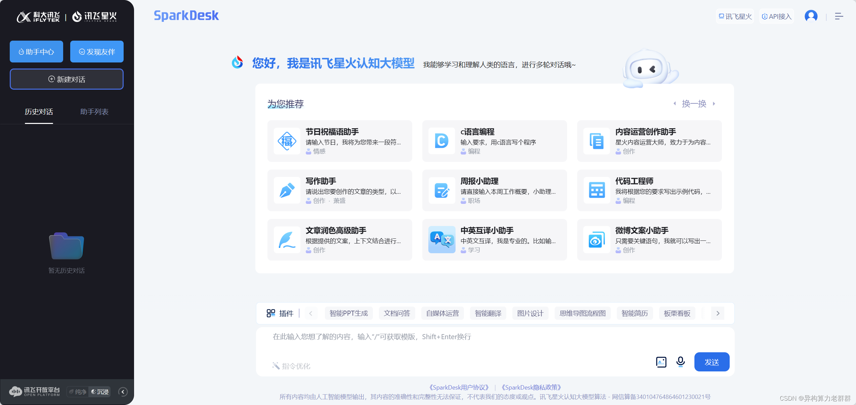Click the 中英互译小助手 translate icon
The width and height of the screenshot is (856, 405).
(442, 240)
